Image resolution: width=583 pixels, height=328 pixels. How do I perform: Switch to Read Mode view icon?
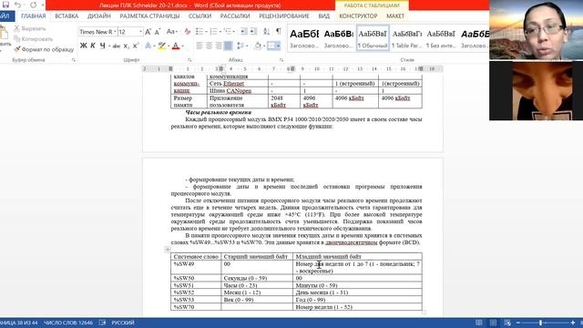point(479,323)
